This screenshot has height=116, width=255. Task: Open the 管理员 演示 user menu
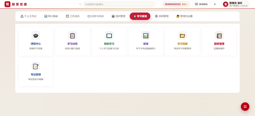coord(235,4)
